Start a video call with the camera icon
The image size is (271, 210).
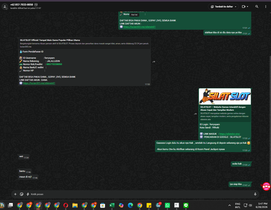[x=243, y=7]
